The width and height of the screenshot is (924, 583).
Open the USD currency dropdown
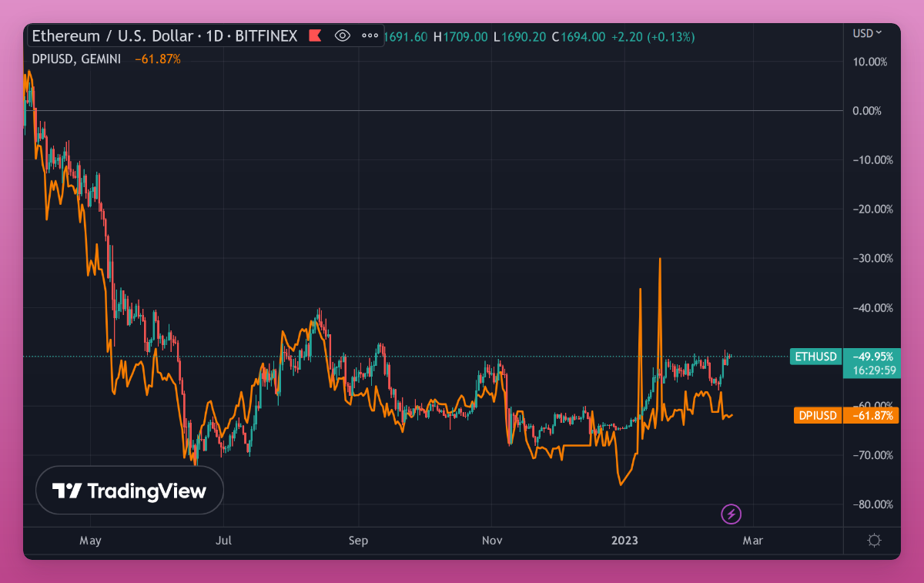coord(868,33)
